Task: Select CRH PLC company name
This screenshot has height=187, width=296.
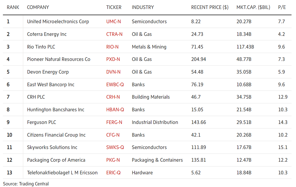Action: click(x=36, y=97)
